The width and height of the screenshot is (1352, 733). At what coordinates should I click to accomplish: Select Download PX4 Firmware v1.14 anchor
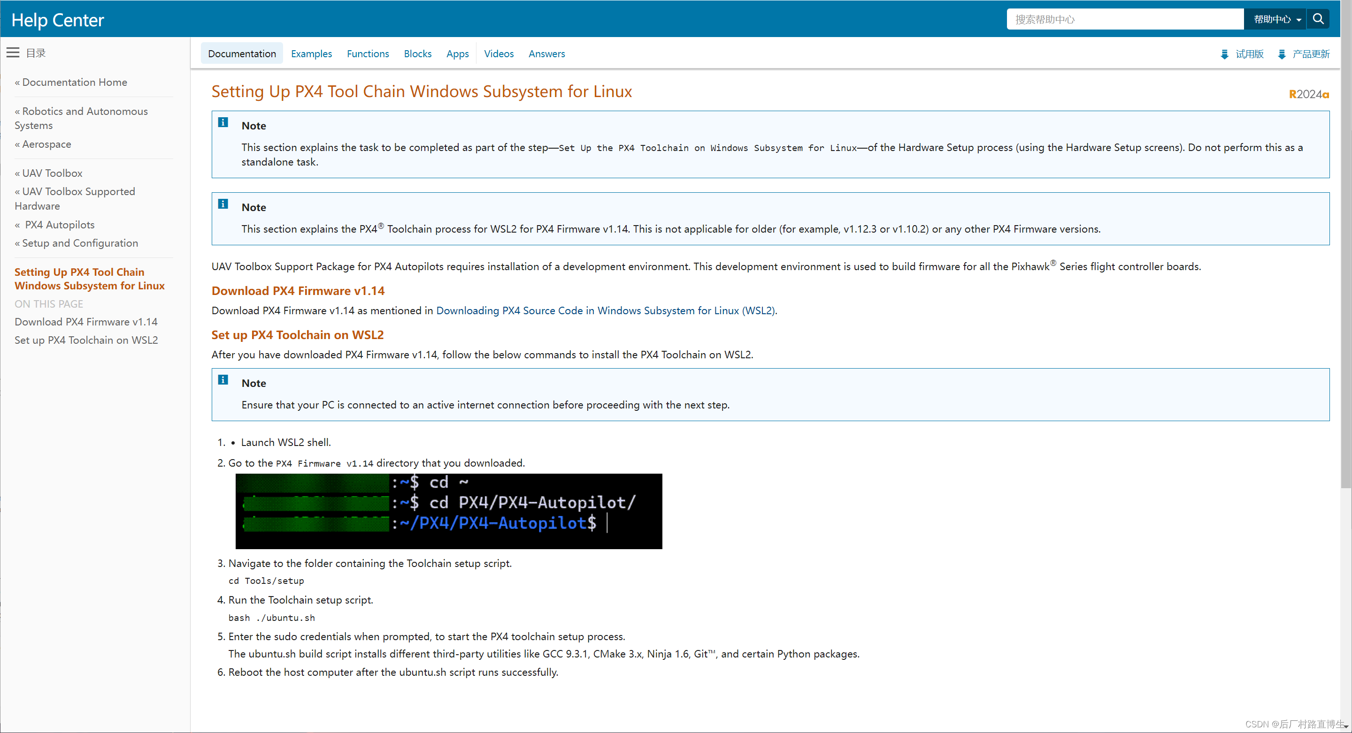(x=88, y=321)
